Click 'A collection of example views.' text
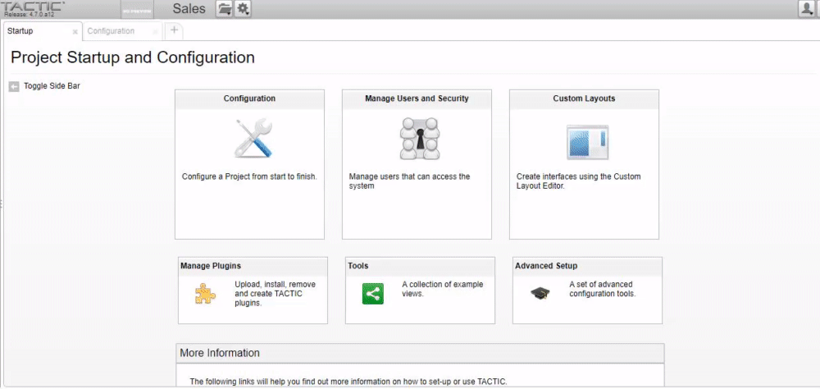 click(x=443, y=289)
